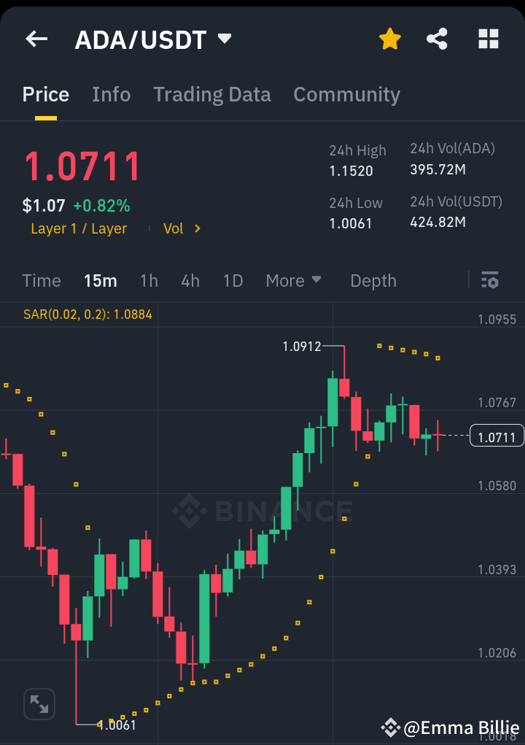Tap the Layer 1 / Layer category link

pos(79,228)
